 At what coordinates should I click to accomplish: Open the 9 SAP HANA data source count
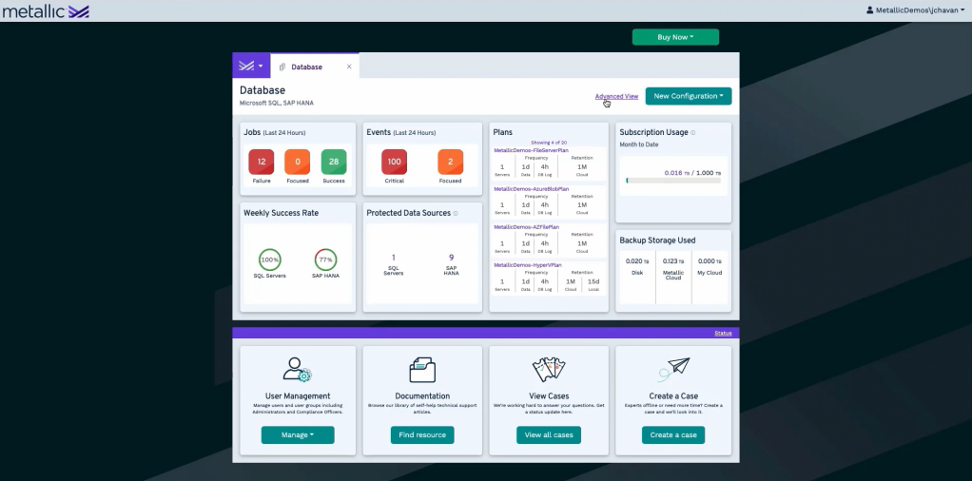tap(451, 258)
